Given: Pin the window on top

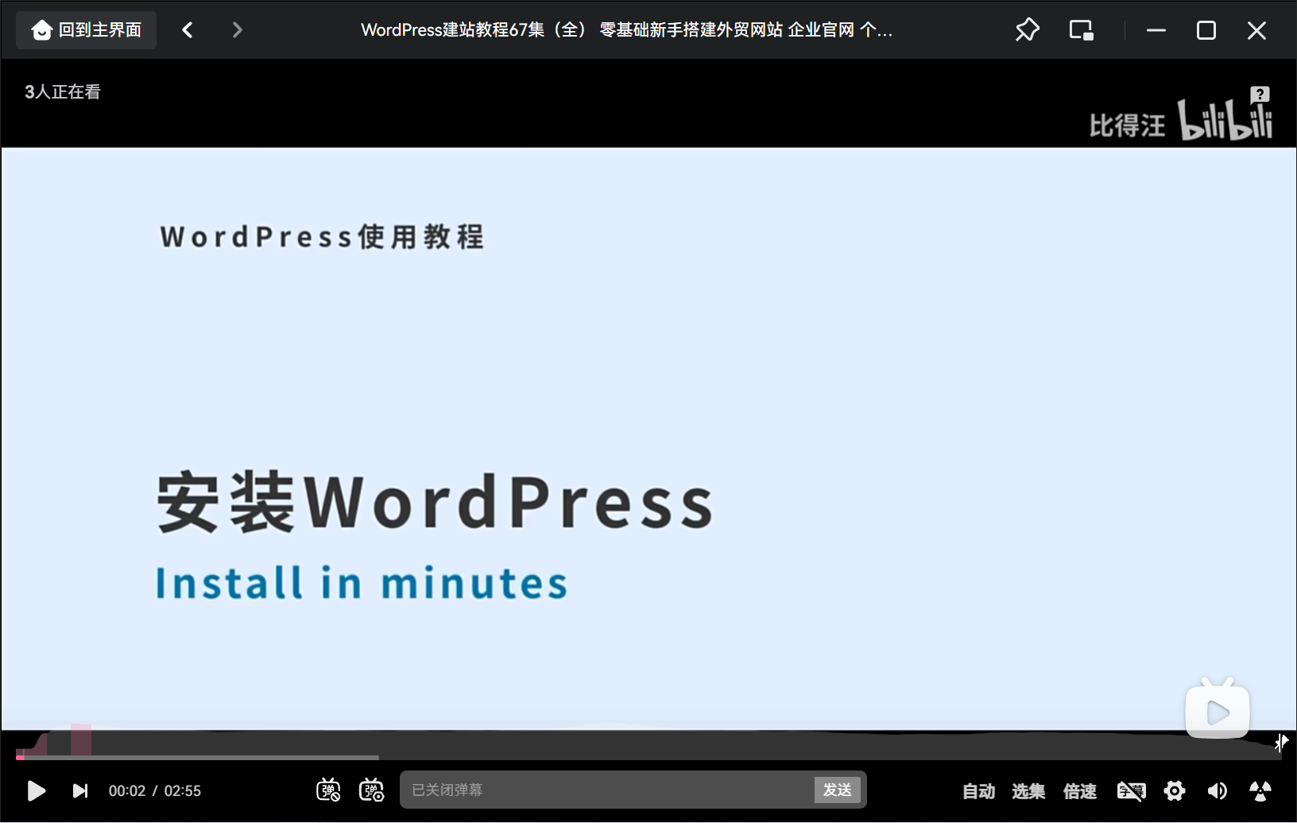Looking at the screenshot, I should (1027, 30).
